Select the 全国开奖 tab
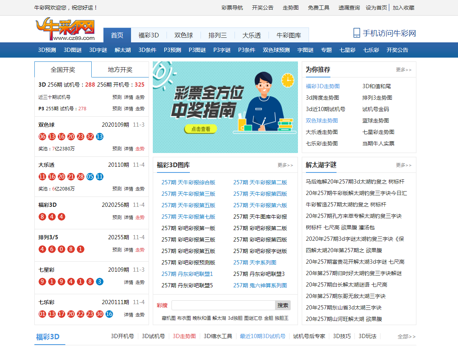458x348 pixels. coord(63,70)
